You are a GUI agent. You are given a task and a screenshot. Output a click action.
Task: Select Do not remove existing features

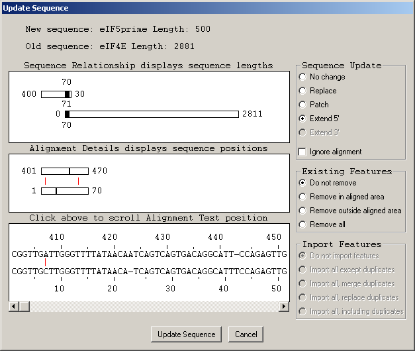tap(303, 183)
